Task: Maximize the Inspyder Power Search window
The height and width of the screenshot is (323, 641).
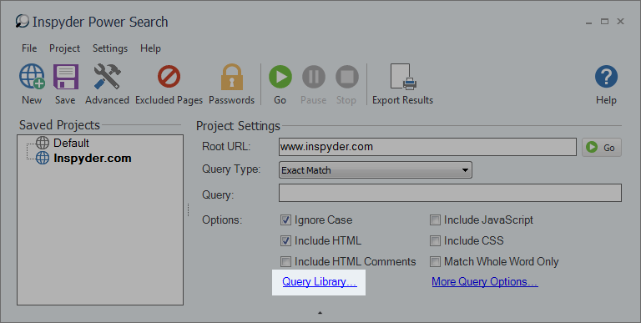Action: [604, 21]
